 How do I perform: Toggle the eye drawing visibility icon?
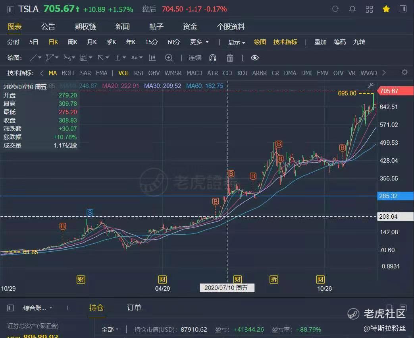(255, 58)
